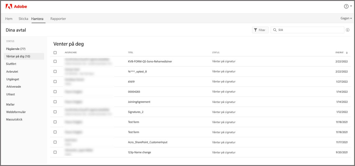Open the Filter options button
Screen dimensions: 355x166
click(x=260, y=30)
